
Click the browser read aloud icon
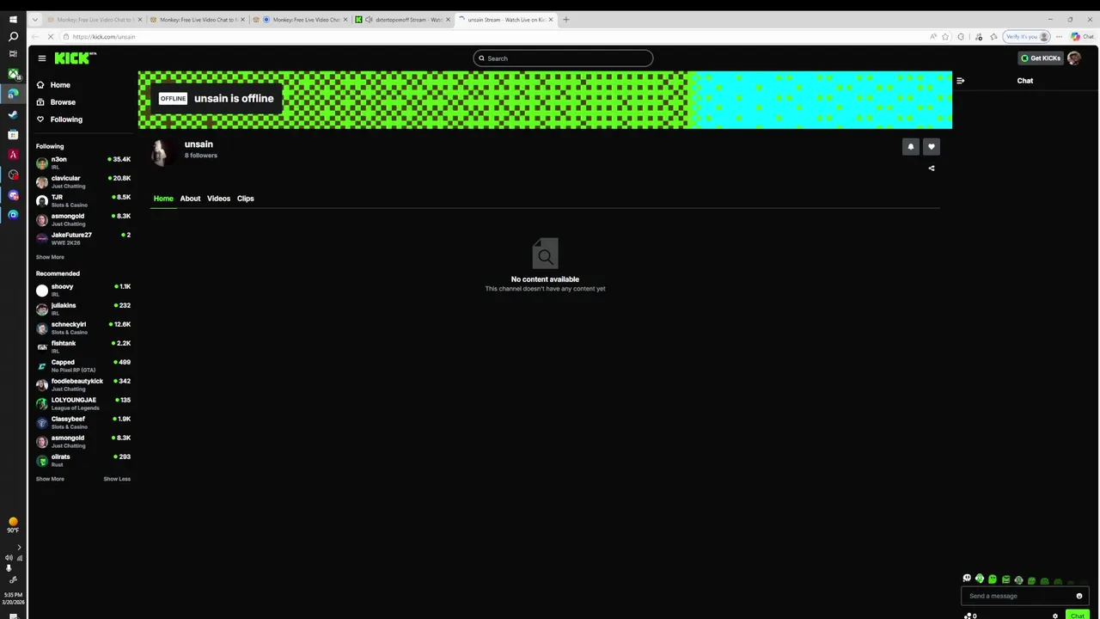(933, 37)
